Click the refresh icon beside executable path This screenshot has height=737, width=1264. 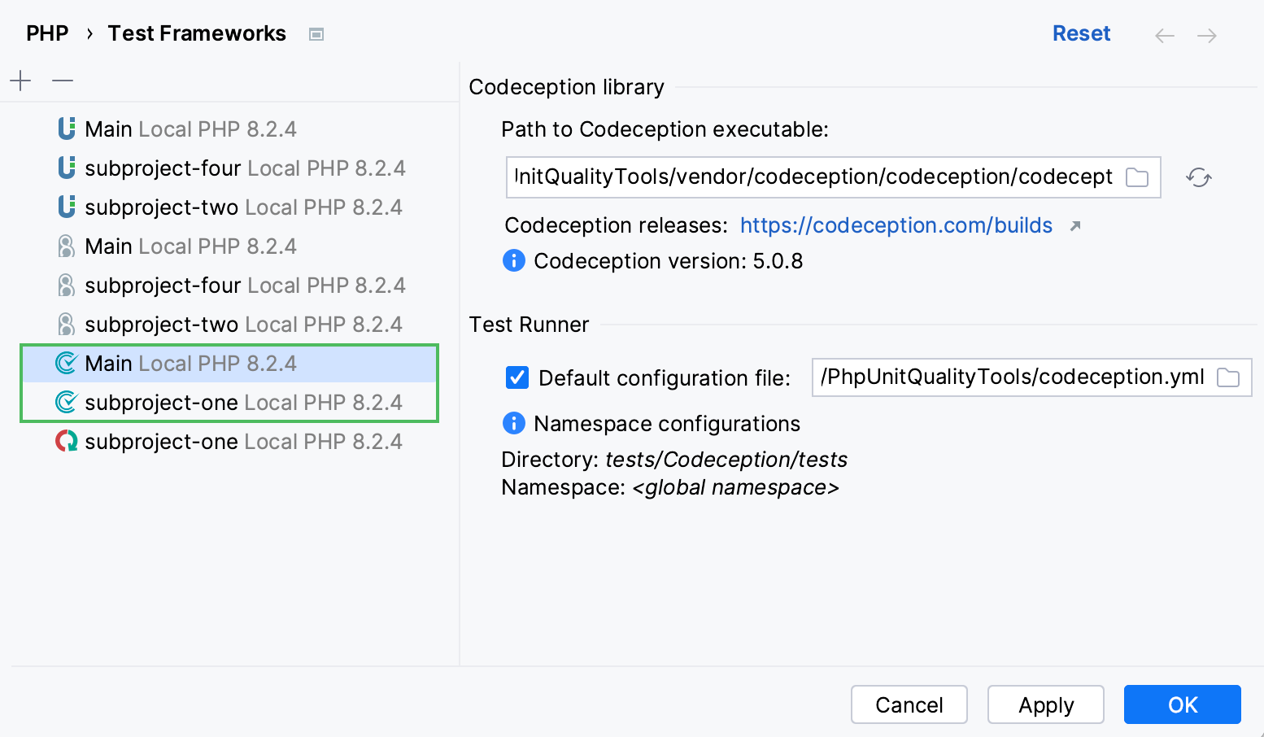1198,177
